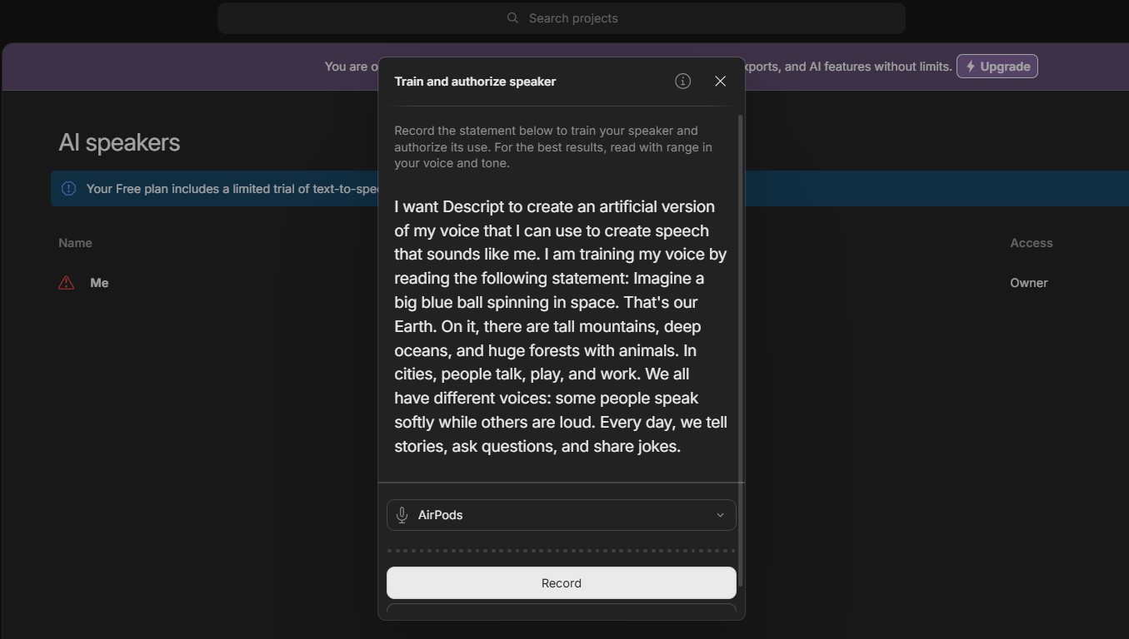Image resolution: width=1129 pixels, height=639 pixels.
Task: Click the dialog's vertical scrollbar
Action: pos(740,349)
